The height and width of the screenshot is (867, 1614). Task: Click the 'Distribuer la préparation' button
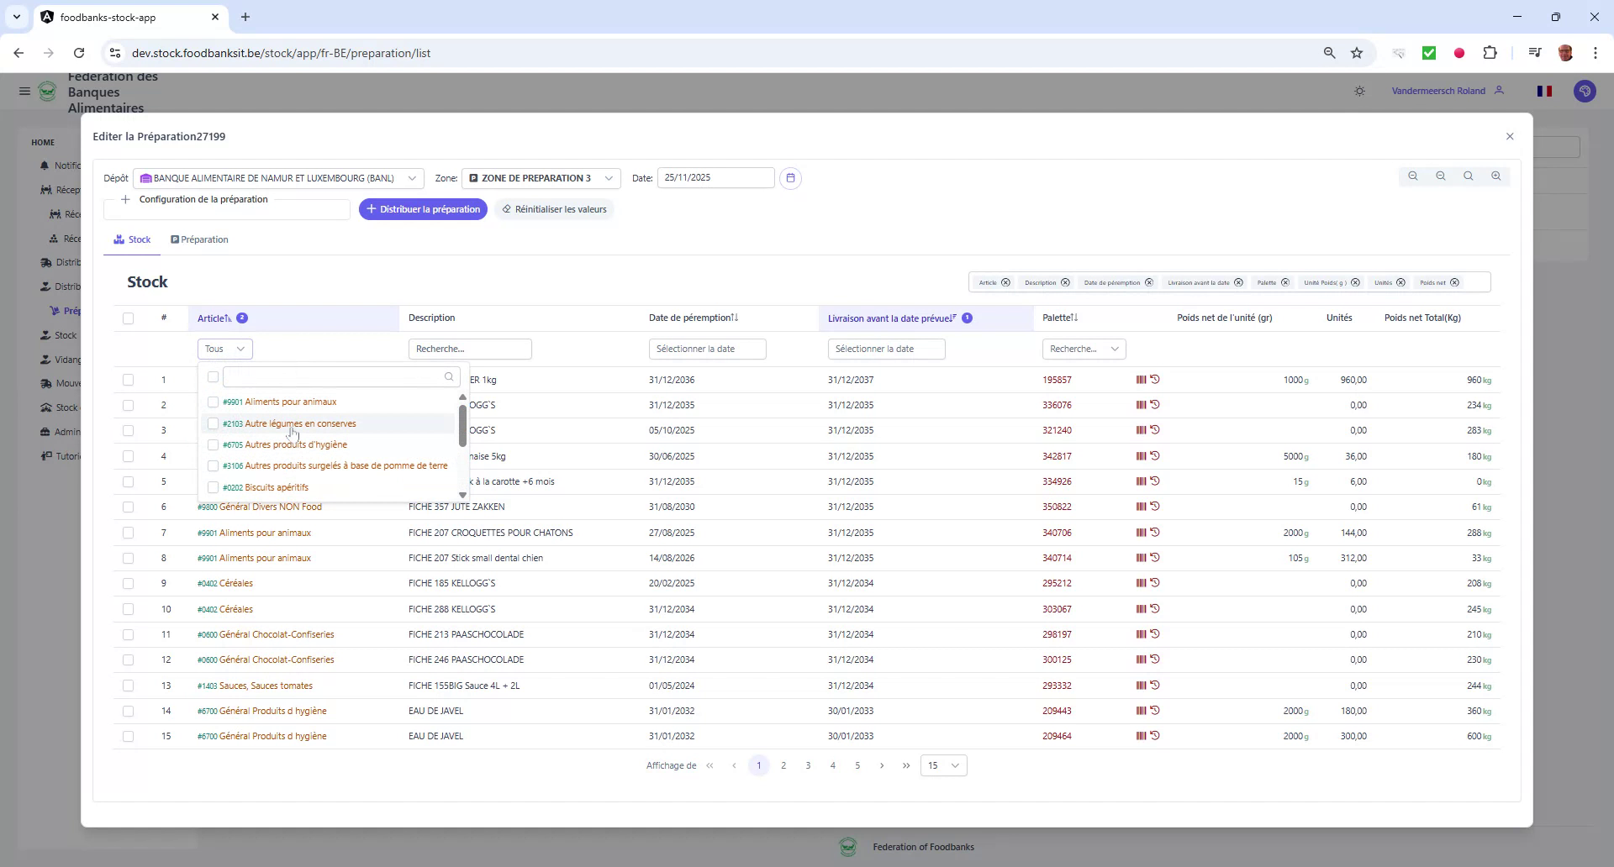click(x=423, y=208)
